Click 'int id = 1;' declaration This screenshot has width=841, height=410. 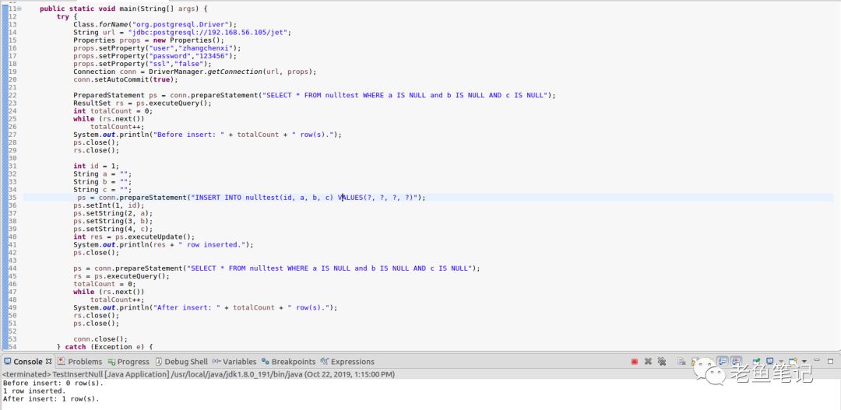tap(96, 166)
